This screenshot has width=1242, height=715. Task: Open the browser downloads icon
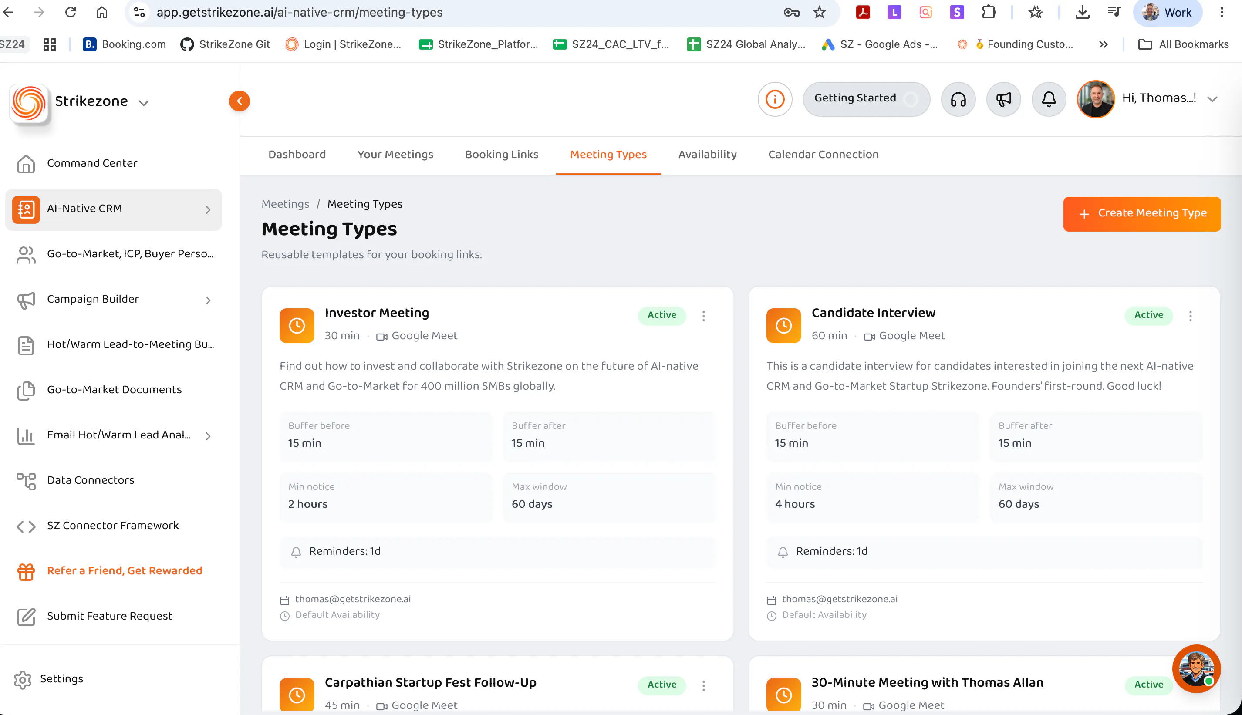(x=1082, y=12)
